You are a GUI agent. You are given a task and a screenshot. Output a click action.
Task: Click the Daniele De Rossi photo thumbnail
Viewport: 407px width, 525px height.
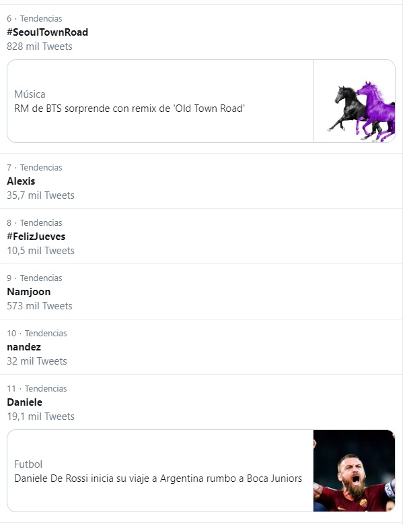click(x=355, y=470)
